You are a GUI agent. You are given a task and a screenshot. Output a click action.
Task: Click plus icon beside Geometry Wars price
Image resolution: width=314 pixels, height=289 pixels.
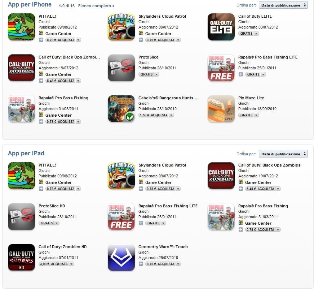pyautogui.click(x=141, y=264)
